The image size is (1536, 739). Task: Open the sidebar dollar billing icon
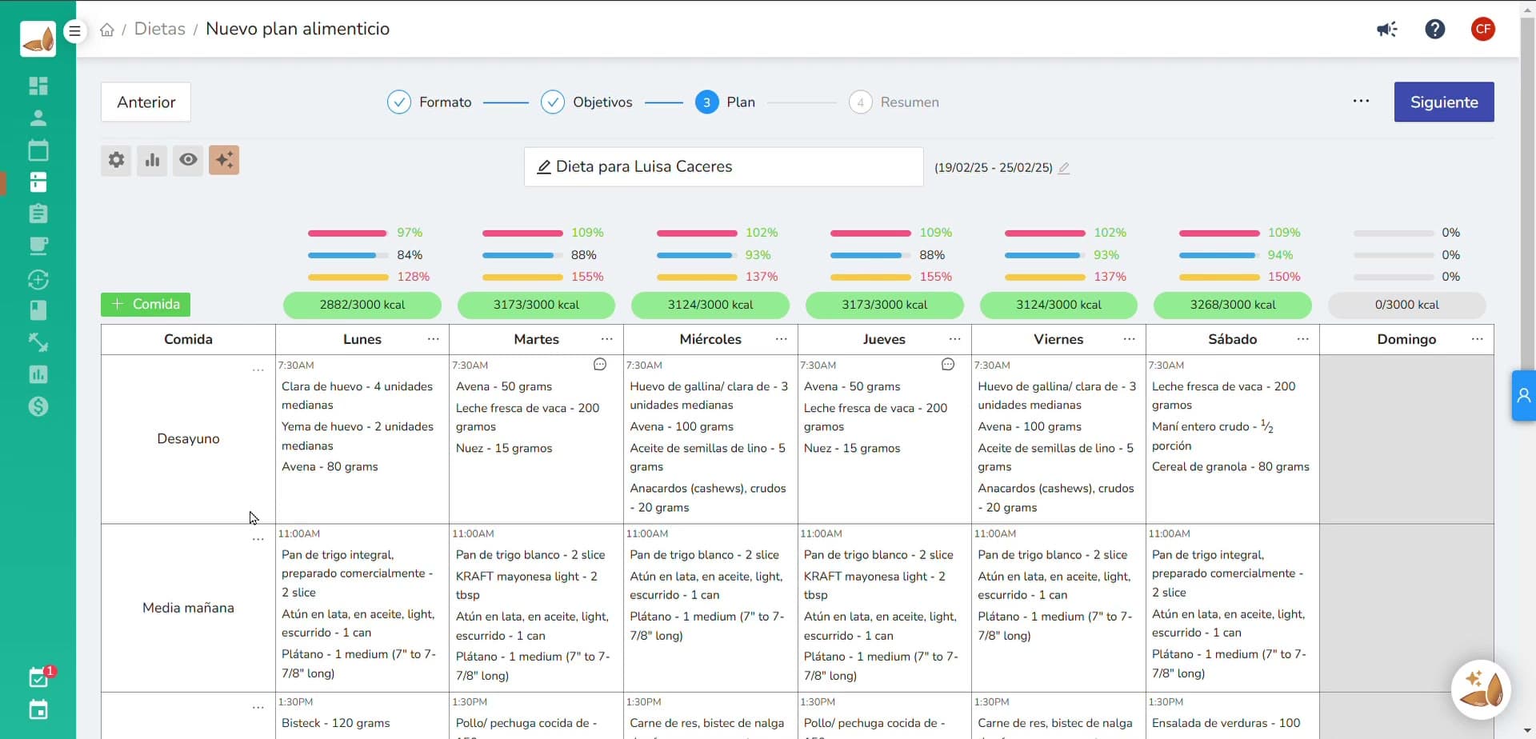coord(38,406)
